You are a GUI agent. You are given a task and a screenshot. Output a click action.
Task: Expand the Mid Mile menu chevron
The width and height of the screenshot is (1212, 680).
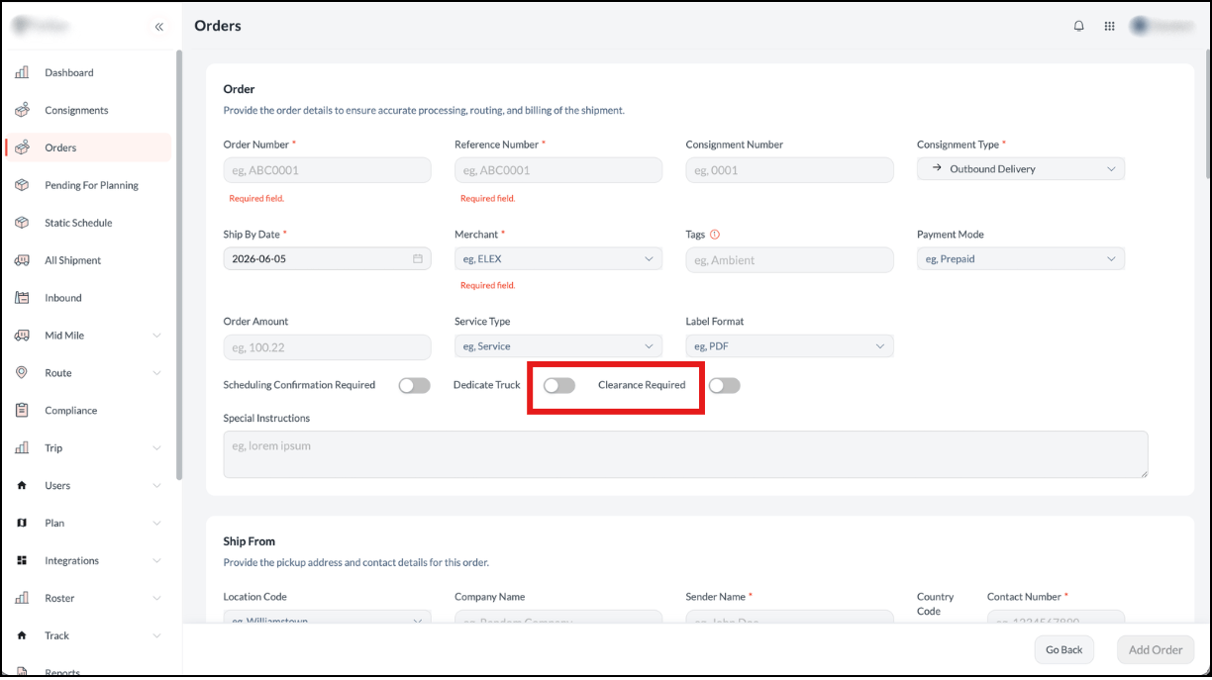coord(156,336)
